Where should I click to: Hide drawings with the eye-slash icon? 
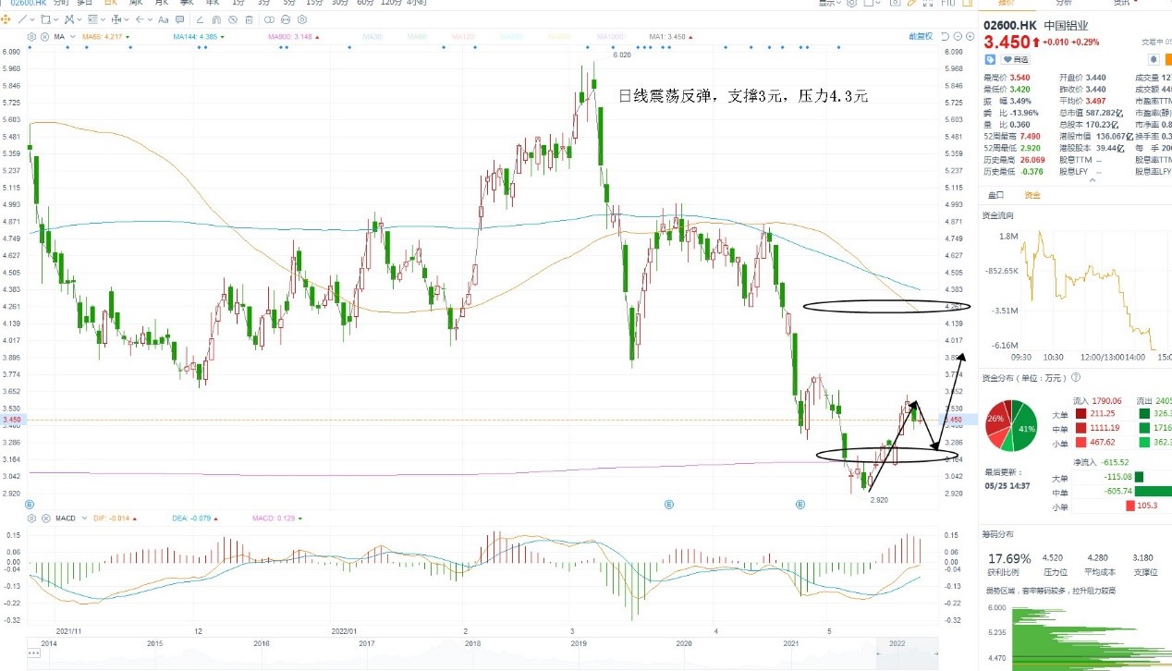(x=232, y=19)
